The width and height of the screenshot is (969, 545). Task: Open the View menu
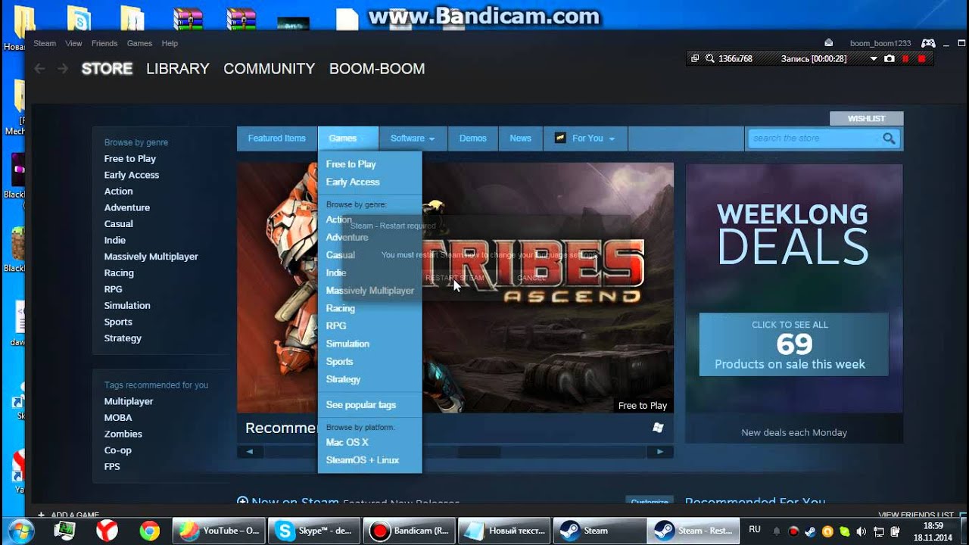click(73, 43)
